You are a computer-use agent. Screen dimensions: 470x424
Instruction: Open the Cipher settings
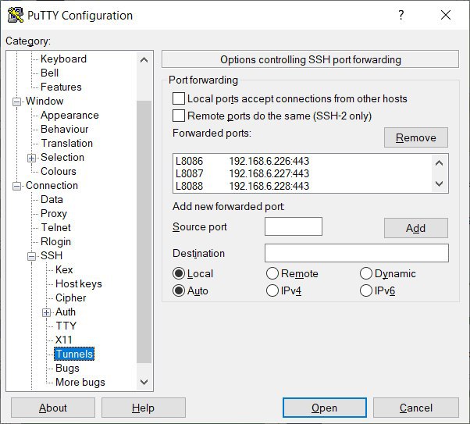pyautogui.click(x=71, y=298)
